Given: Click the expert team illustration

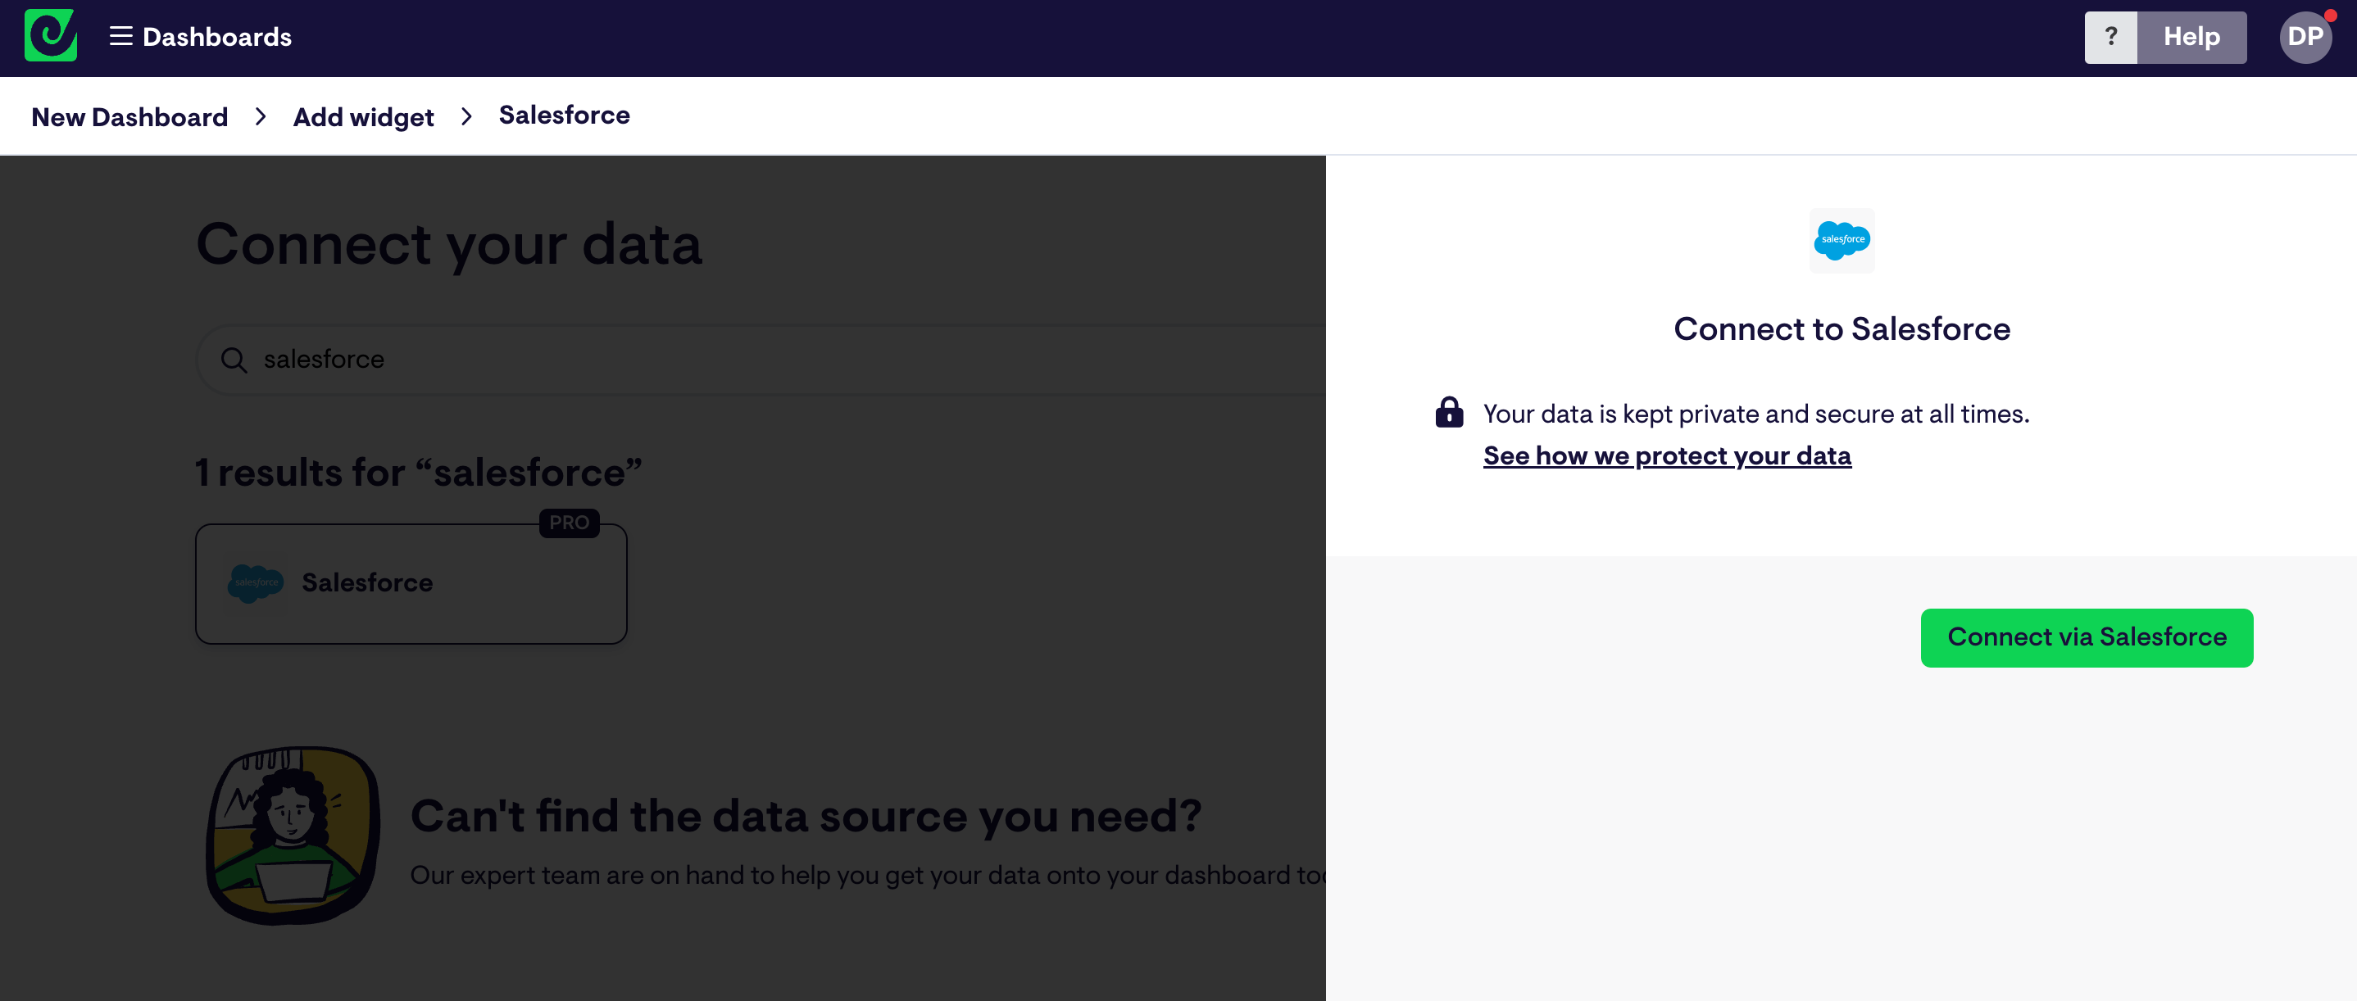Looking at the screenshot, I should (291, 834).
